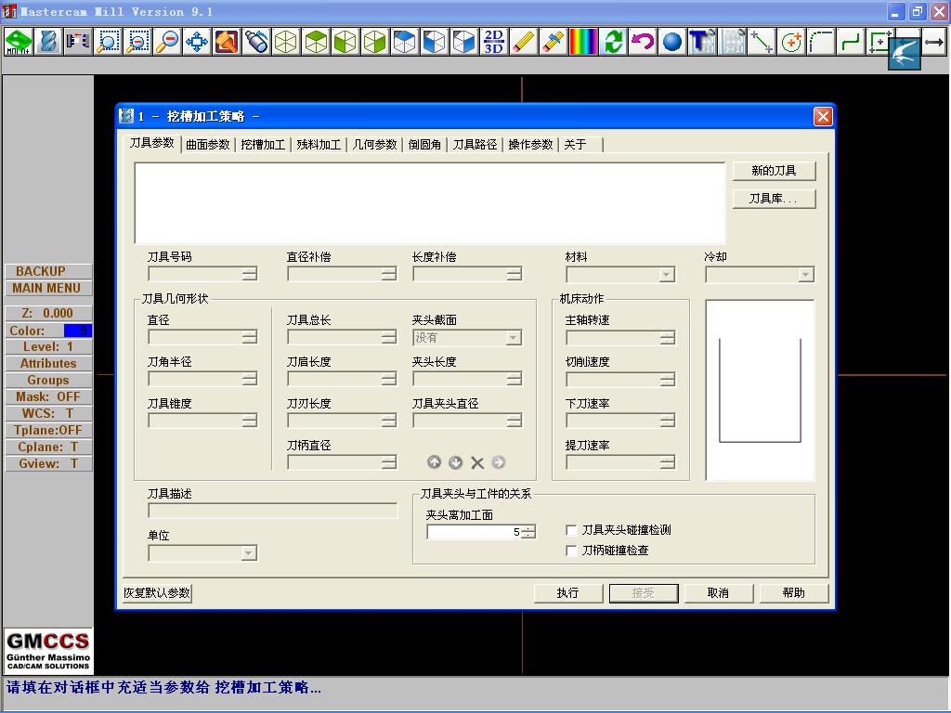
Task: Click the blue sphere shading icon
Action: click(672, 42)
